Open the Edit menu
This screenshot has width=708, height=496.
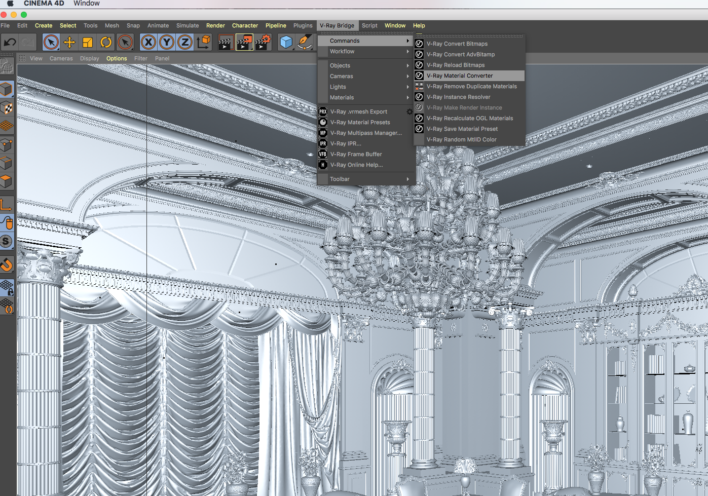pos(22,25)
